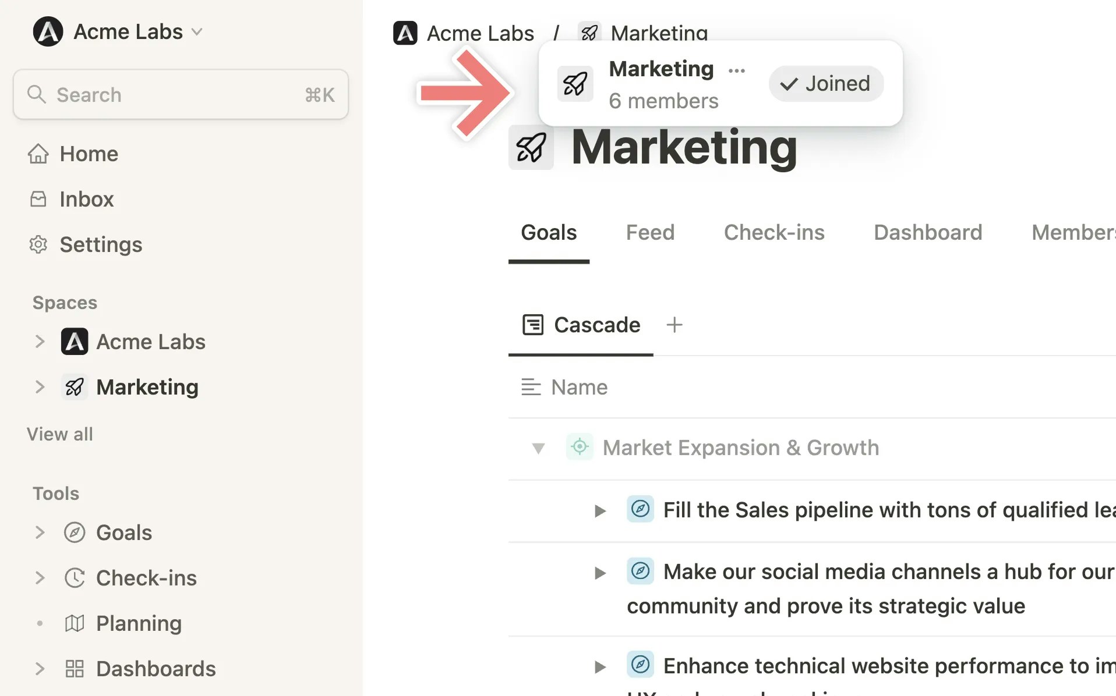Click the Goals compass icon in Tools
This screenshot has height=696, width=1116.
75,533
